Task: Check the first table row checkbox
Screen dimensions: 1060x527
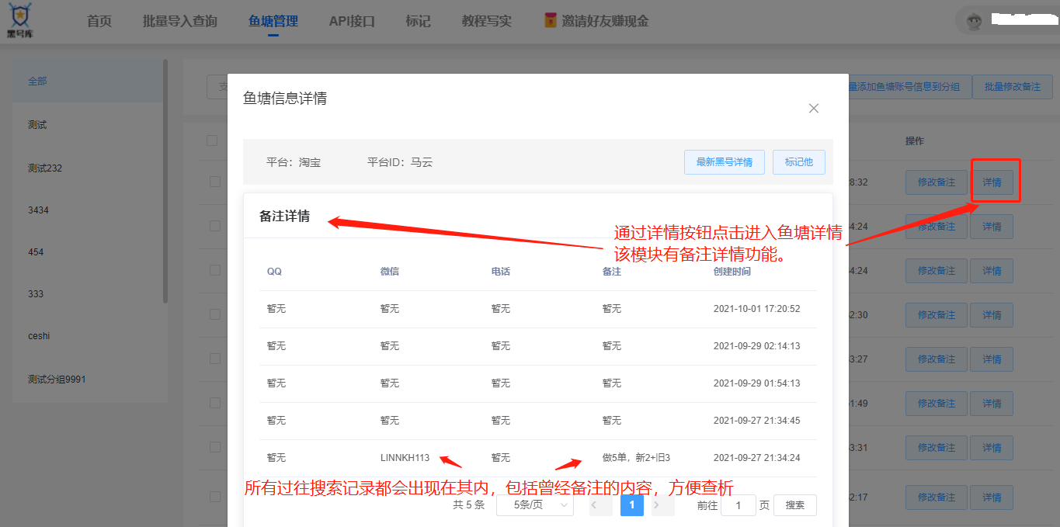Action: point(215,182)
